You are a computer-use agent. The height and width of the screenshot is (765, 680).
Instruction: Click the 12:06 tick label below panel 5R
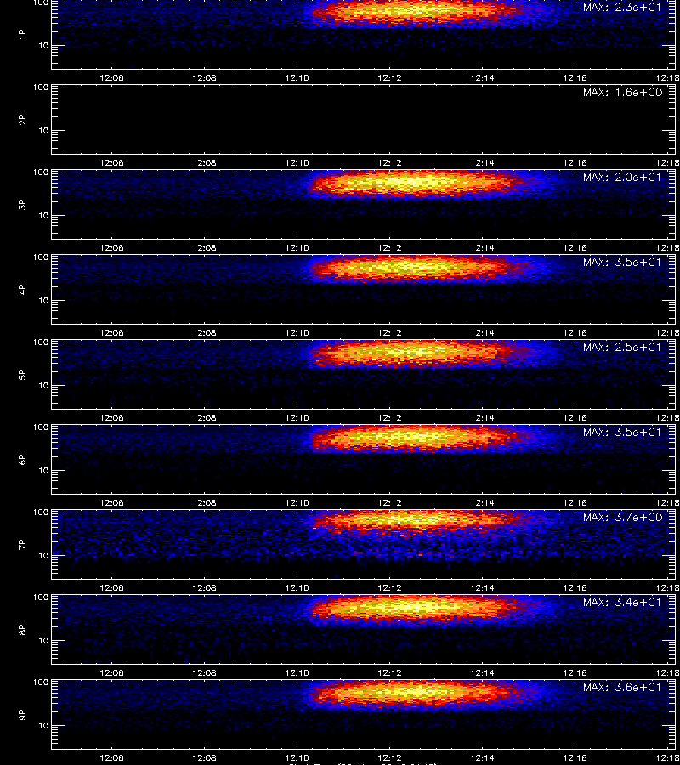(x=111, y=417)
